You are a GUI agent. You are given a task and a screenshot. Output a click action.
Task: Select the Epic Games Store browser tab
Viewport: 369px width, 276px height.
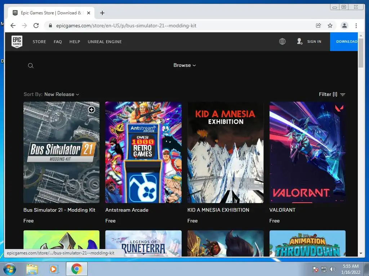click(51, 13)
